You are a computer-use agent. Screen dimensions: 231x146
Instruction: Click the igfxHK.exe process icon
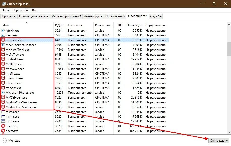(x=3, y=30)
